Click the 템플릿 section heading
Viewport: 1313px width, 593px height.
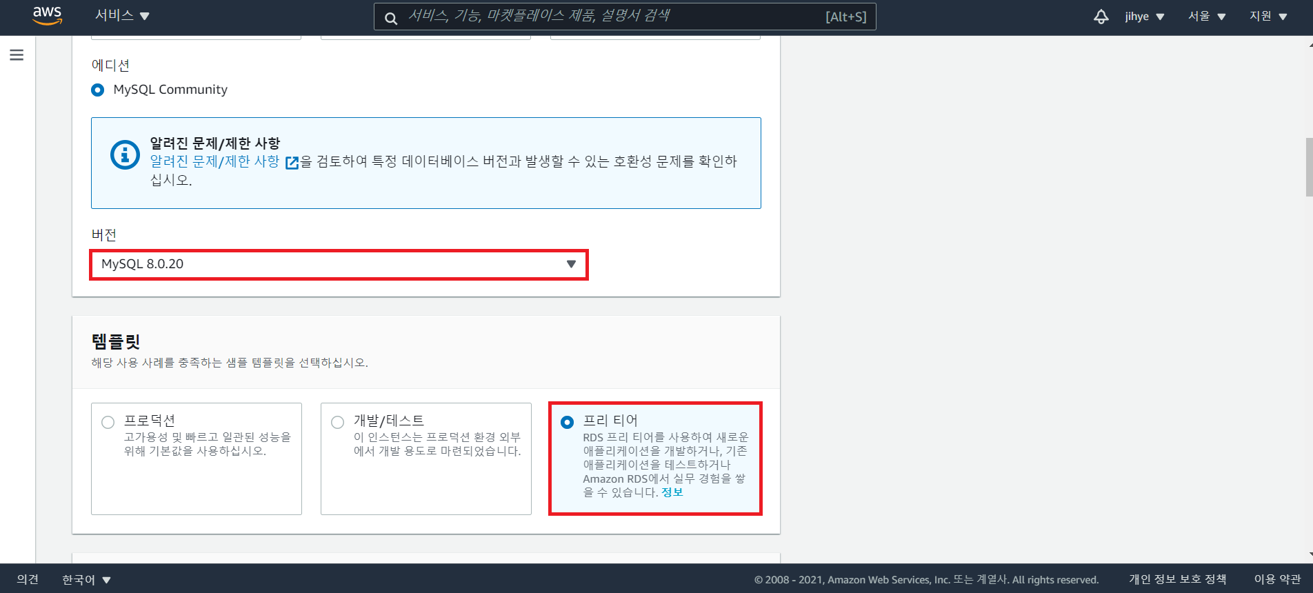tap(116, 341)
